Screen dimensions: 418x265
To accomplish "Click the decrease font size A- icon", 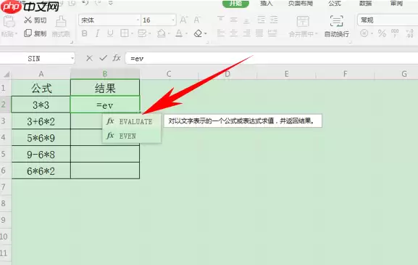I will [x=197, y=20].
